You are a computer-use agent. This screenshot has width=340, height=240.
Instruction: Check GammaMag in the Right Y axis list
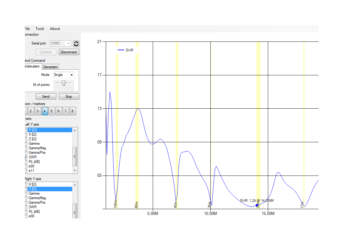click(26, 198)
